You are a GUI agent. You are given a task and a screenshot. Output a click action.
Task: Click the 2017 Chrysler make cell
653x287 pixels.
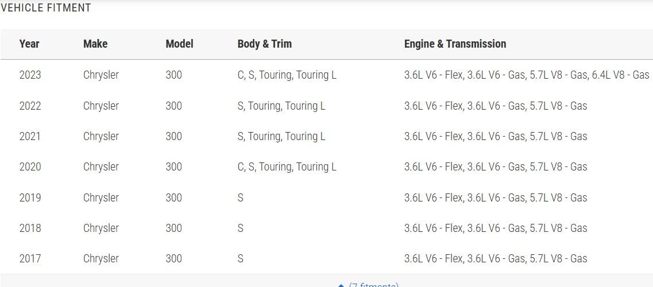pyautogui.click(x=101, y=258)
